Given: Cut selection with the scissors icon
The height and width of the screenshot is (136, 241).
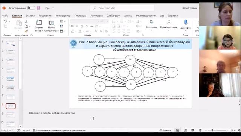Looking at the screenshot, I should pos(26,21).
